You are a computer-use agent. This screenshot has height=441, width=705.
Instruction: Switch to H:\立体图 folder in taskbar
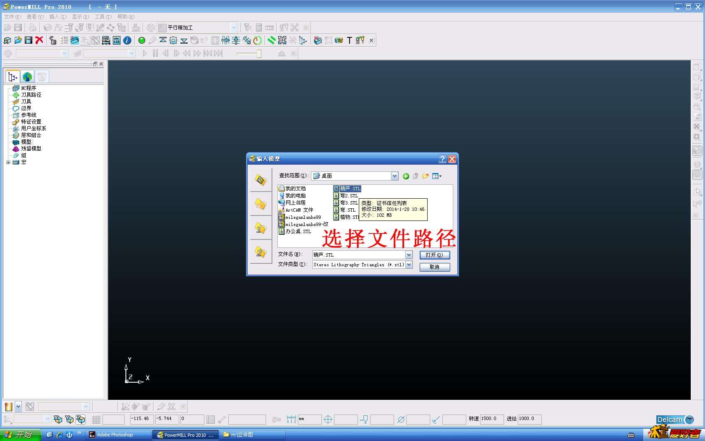[253, 435]
